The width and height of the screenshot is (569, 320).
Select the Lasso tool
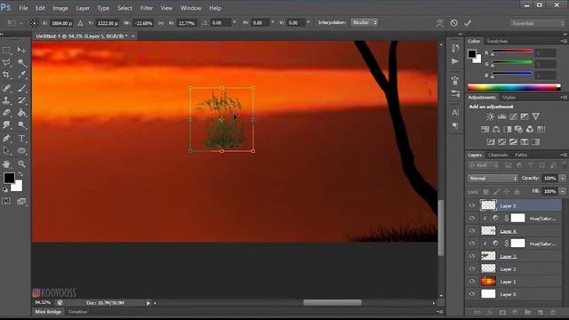[x=6, y=62]
